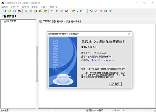This screenshot has height=112, width=156.
Task: Open the 系统(S) menu
Action: click(5, 7)
